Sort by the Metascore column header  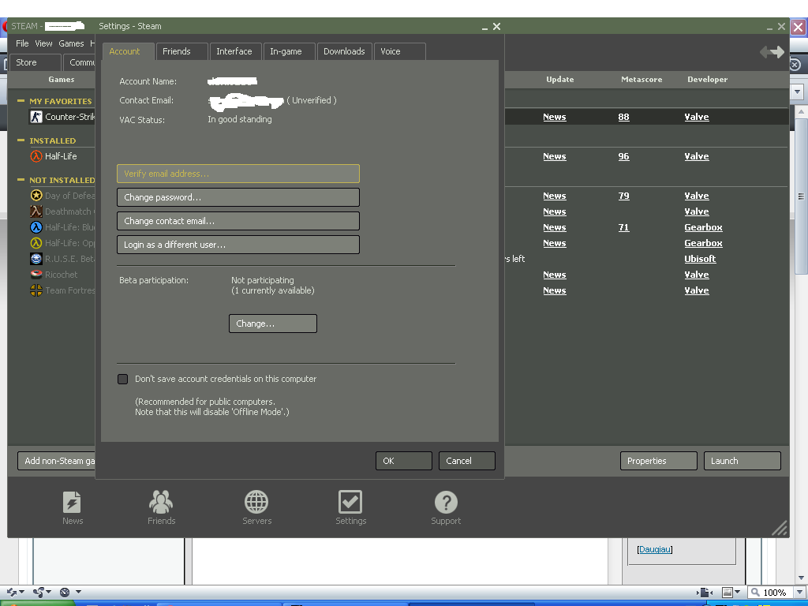[642, 80]
